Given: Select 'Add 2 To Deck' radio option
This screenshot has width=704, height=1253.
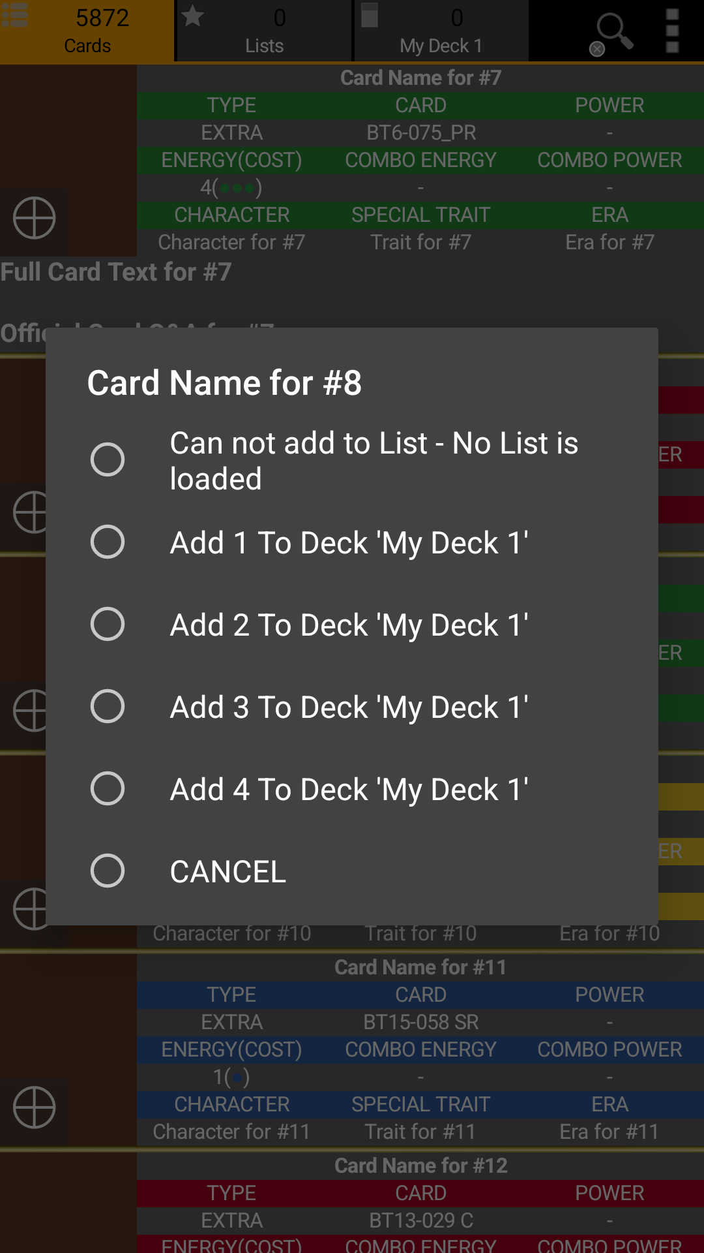Looking at the screenshot, I should pos(108,624).
